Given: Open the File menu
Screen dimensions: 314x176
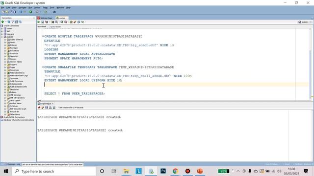Looking at the screenshot, I should click(x=2, y=8).
